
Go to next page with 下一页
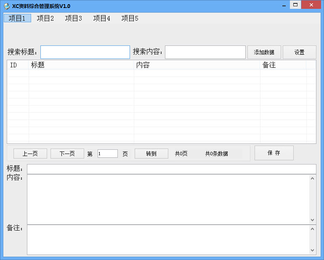coord(67,154)
